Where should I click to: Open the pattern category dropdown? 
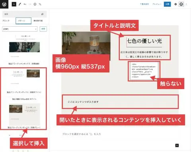[19, 29]
